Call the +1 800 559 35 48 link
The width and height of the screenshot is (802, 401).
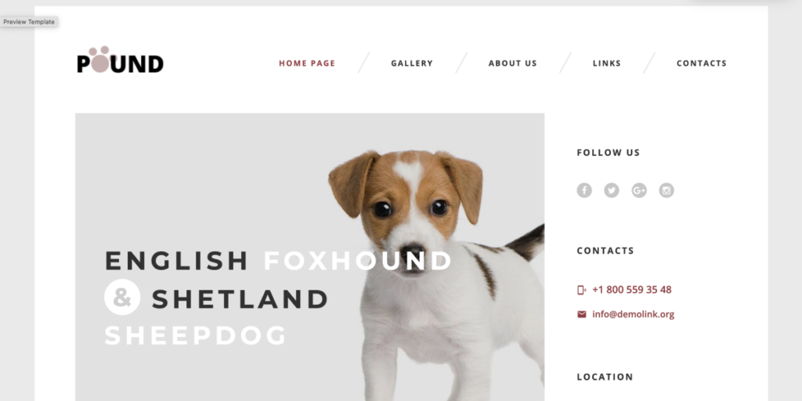tap(632, 290)
